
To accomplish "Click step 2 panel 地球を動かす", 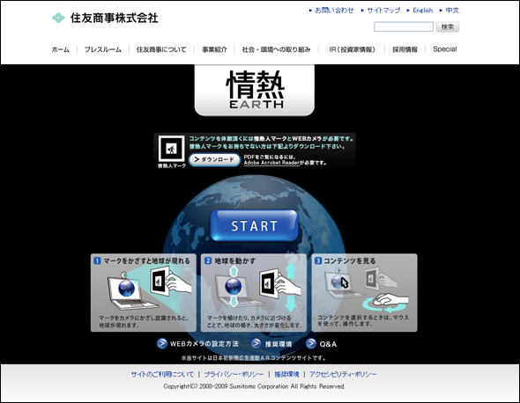I will tap(254, 293).
